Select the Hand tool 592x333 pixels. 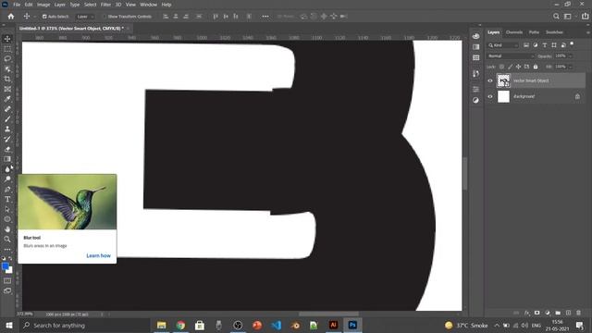(x=7, y=229)
